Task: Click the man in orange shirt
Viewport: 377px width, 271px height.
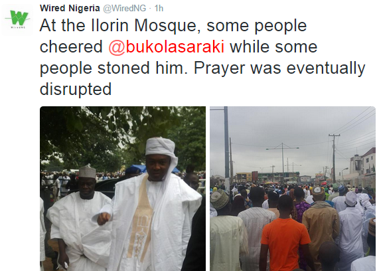Action: point(285,233)
